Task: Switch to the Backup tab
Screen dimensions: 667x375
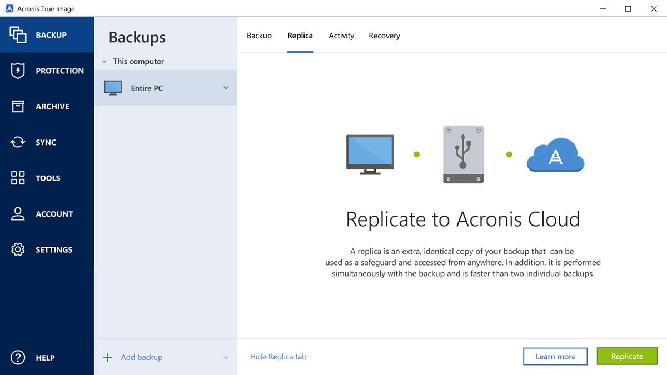Action: (x=259, y=36)
